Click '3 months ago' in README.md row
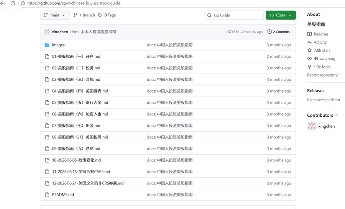345x209 pixels. [279, 195]
